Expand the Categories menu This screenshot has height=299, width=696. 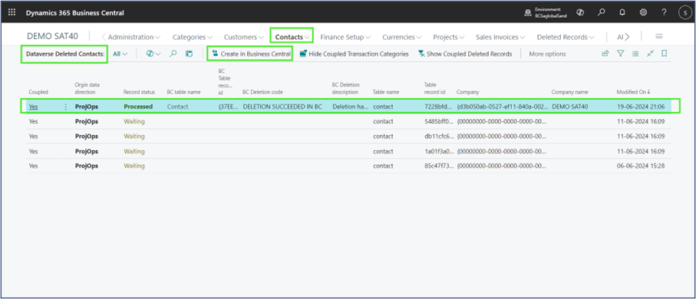[192, 37]
